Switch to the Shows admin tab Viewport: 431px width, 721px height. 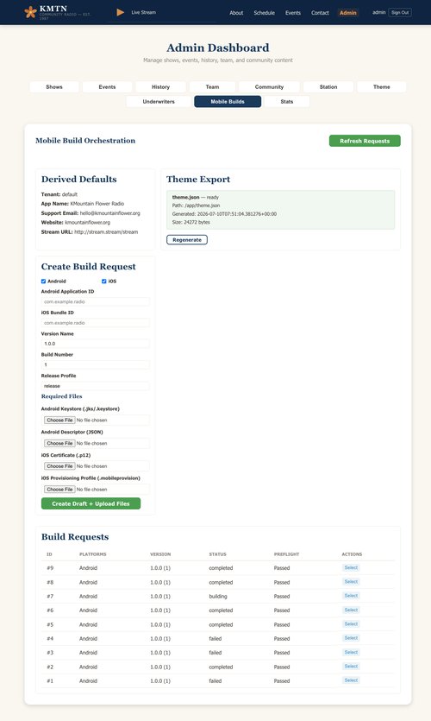(x=54, y=87)
